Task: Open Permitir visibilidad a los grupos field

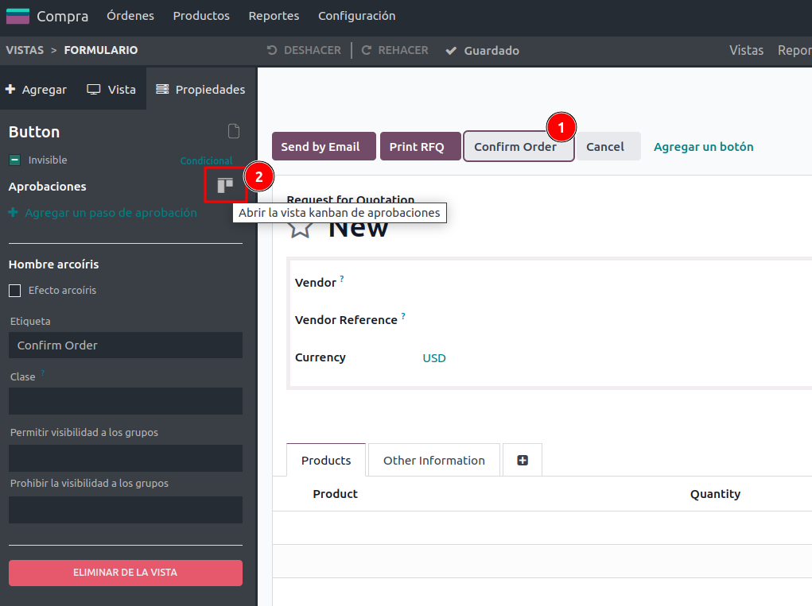Action: pos(126,458)
